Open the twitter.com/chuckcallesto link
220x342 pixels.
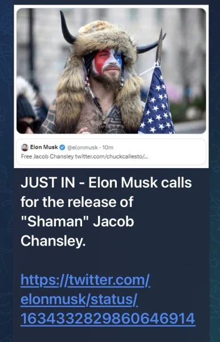pos(111,157)
